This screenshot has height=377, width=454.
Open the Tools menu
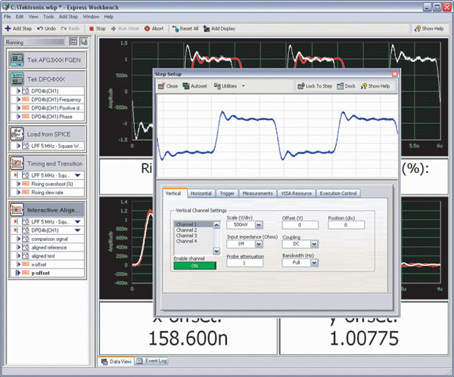pyautogui.click(x=48, y=17)
